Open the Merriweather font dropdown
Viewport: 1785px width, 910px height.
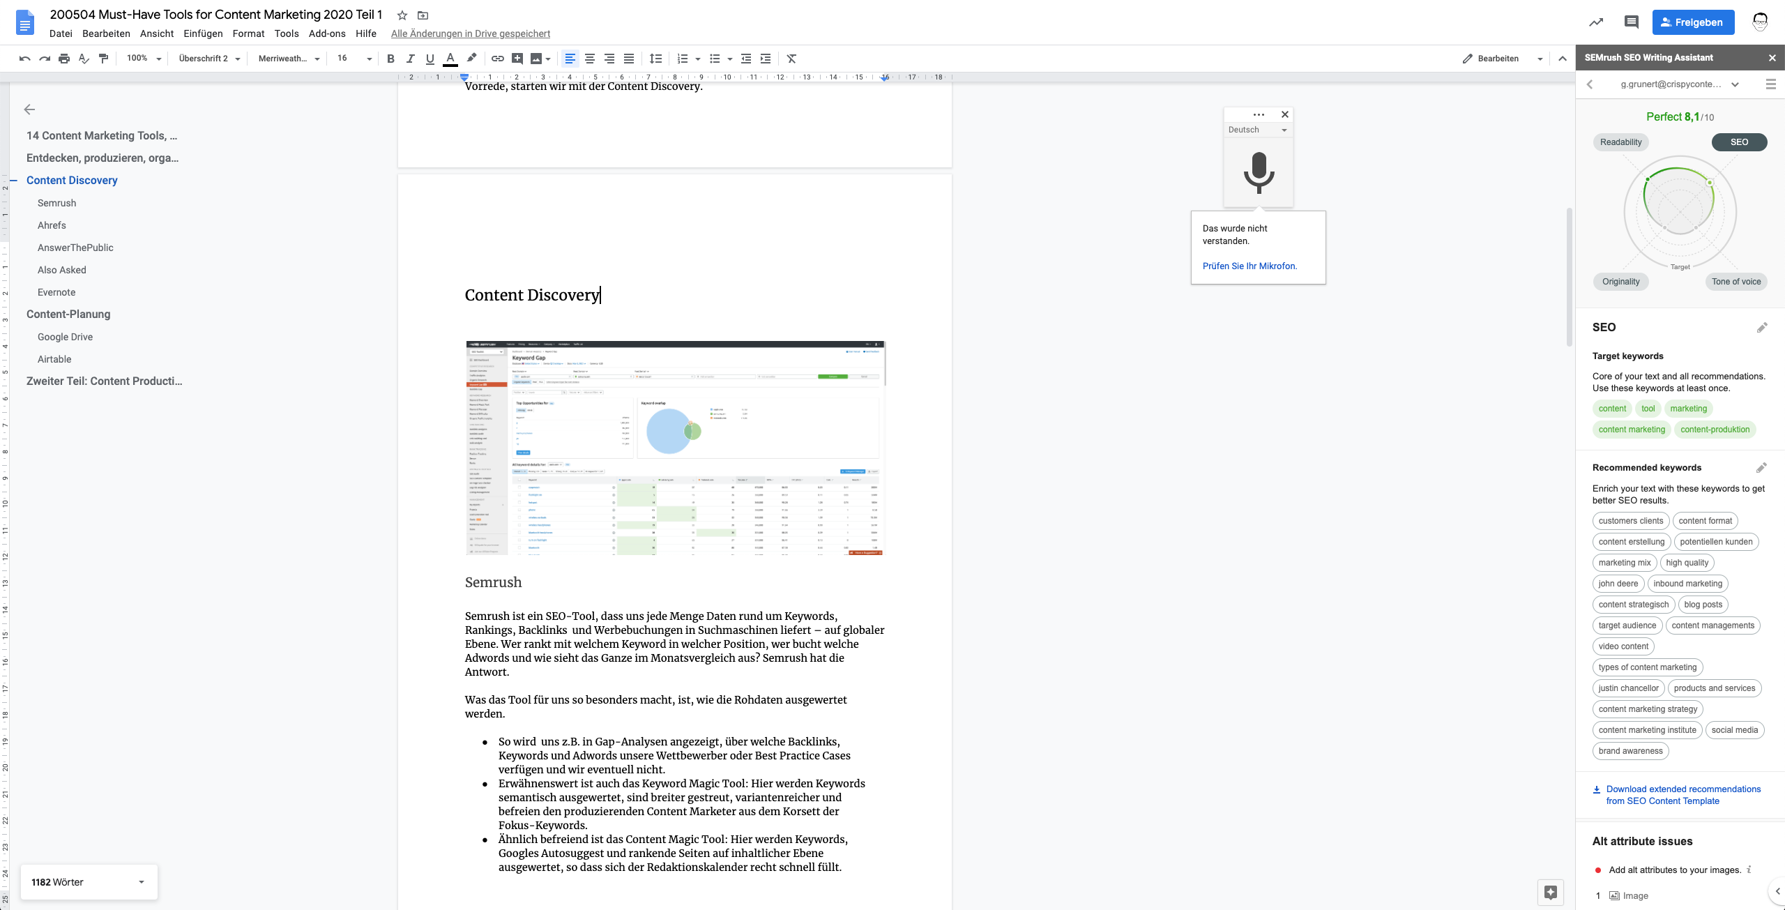click(289, 59)
